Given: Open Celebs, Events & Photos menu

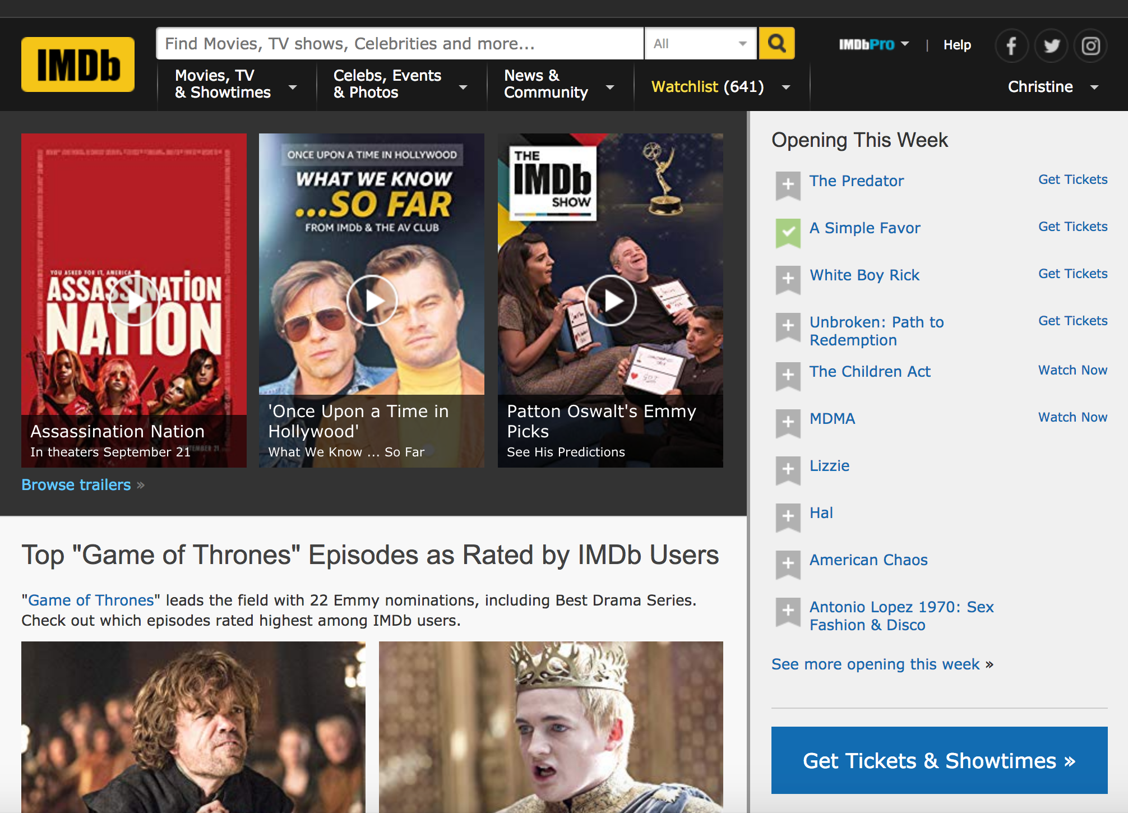Looking at the screenshot, I should click(x=387, y=84).
